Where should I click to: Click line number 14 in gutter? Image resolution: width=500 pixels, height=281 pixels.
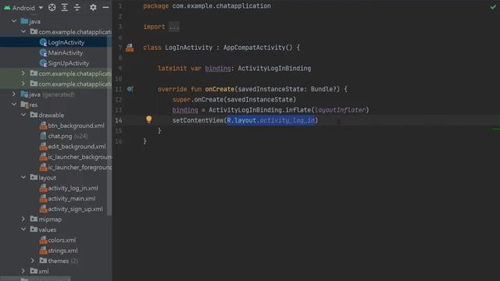pos(118,120)
